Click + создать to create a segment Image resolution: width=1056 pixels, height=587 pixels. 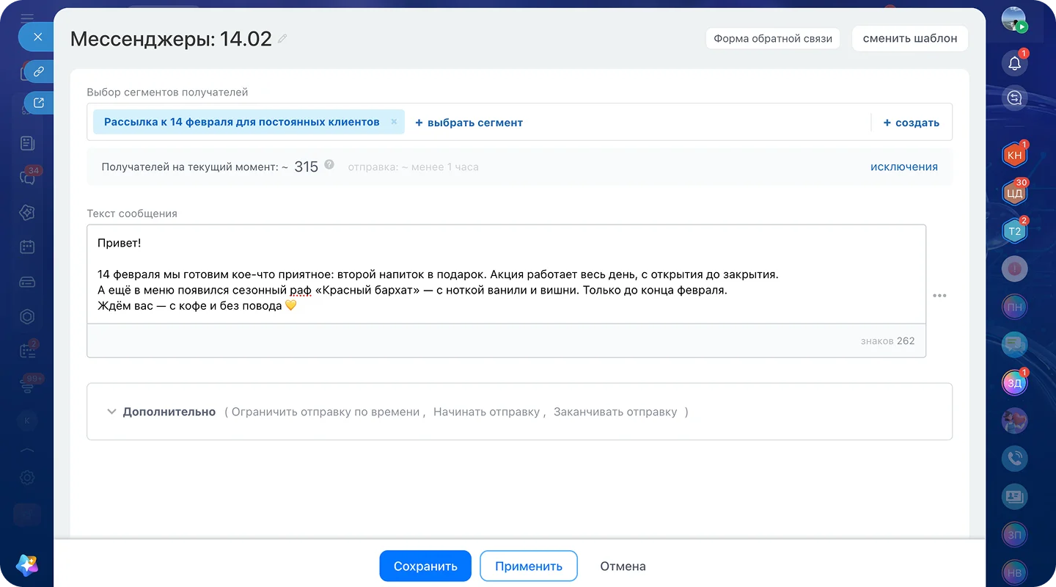click(912, 123)
